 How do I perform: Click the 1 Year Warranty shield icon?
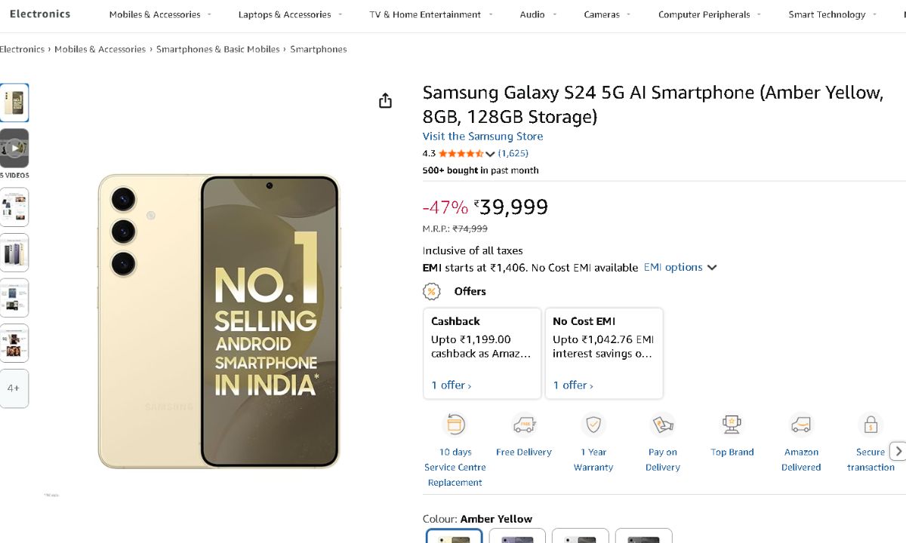point(593,425)
